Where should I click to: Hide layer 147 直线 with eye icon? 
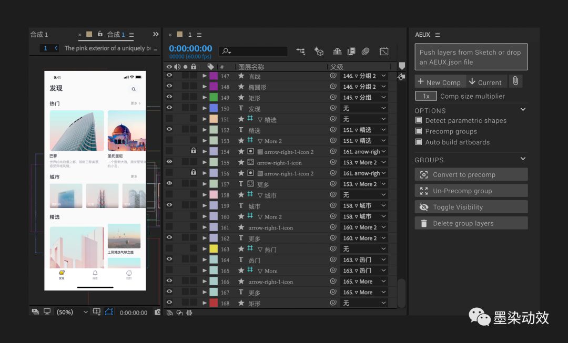click(169, 75)
